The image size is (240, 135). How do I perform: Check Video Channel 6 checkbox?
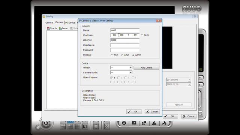tap(118, 82)
